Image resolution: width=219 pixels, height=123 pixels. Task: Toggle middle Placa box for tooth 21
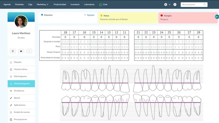click(x=138, y=47)
